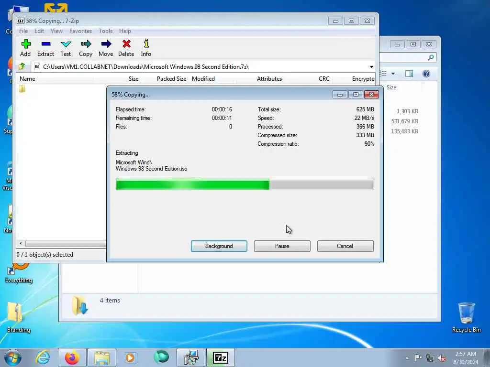The height and width of the screenshot is (367, 490).
Task: Click the 7-Zip title bar icon
Action: pos(21,21)
